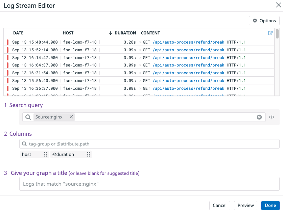
Task: Open the Options gear menu
Action: click(x=264, y=21)
